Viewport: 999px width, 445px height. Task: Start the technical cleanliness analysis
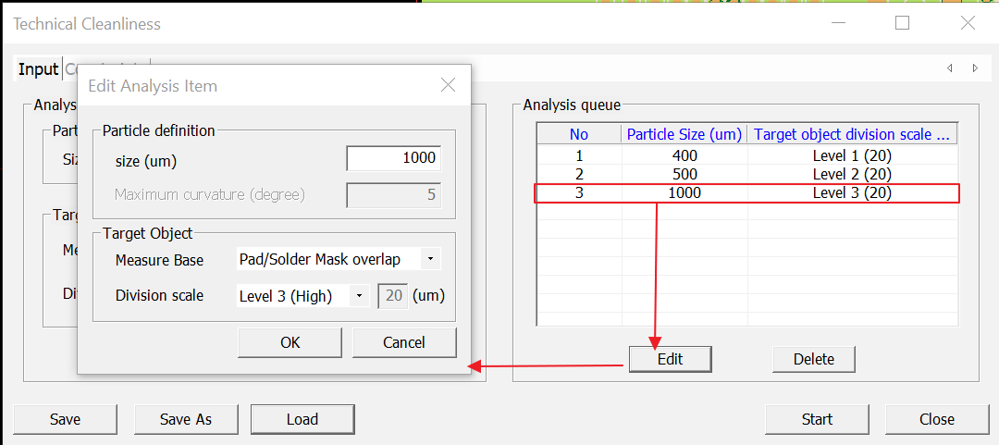point(817,419)
